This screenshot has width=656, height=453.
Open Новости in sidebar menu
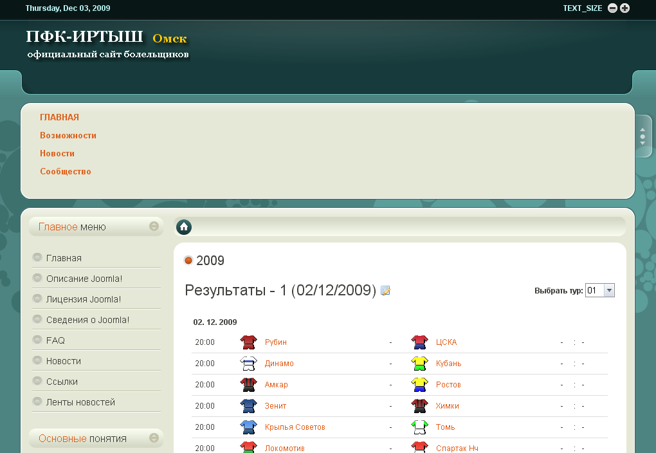64,361
